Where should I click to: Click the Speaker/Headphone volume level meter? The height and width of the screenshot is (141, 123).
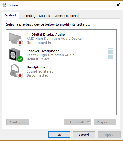[x=111, y=54]
